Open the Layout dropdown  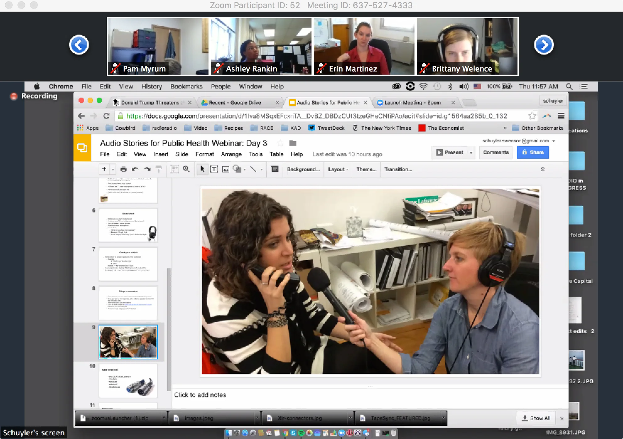(337, 169)
